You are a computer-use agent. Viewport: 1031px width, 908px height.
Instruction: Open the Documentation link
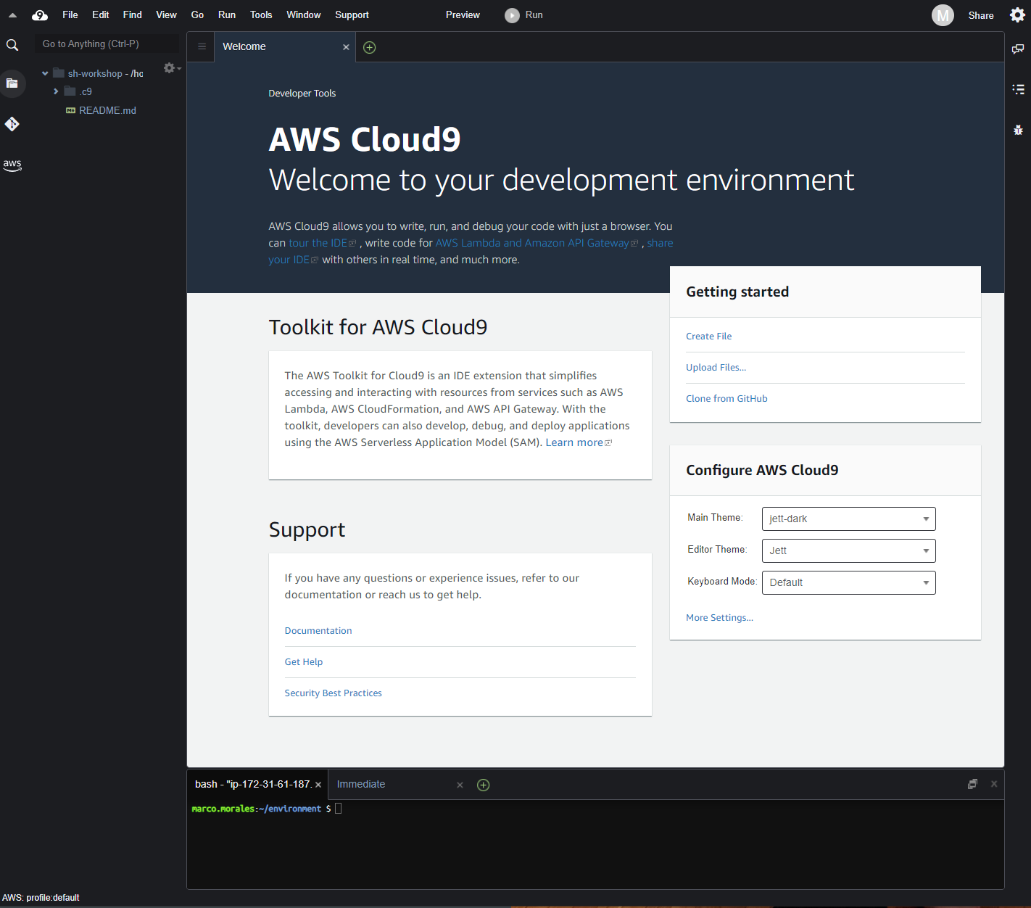(318, 631)
